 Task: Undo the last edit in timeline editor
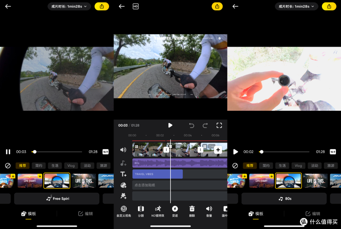[191, 125]
